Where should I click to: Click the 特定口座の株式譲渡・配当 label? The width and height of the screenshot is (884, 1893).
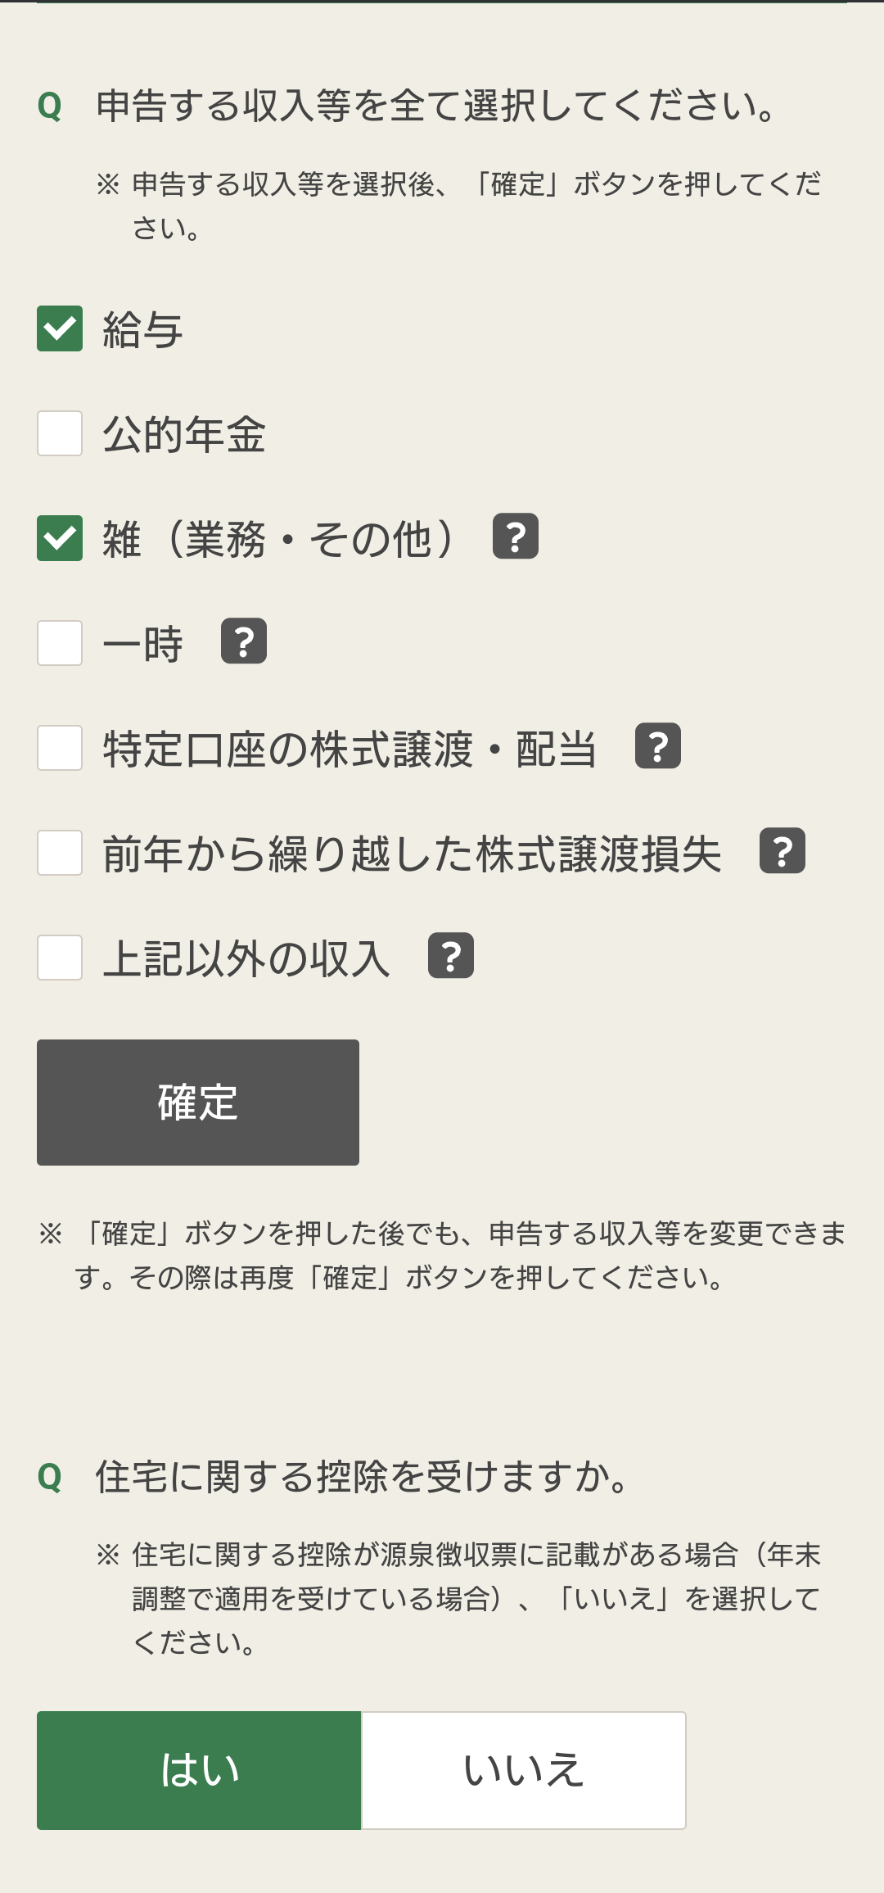tap(350, 749)
